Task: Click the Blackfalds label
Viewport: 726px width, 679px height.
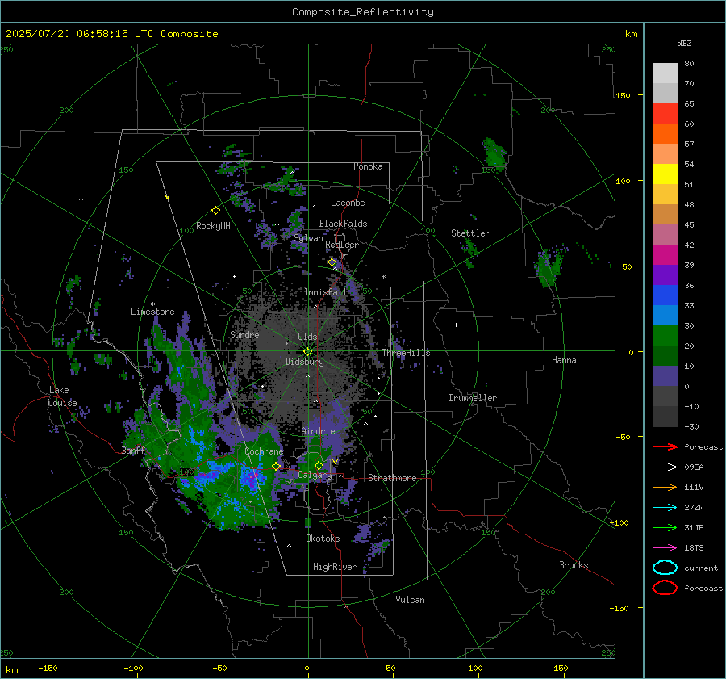Action: (x=343, y=224)
